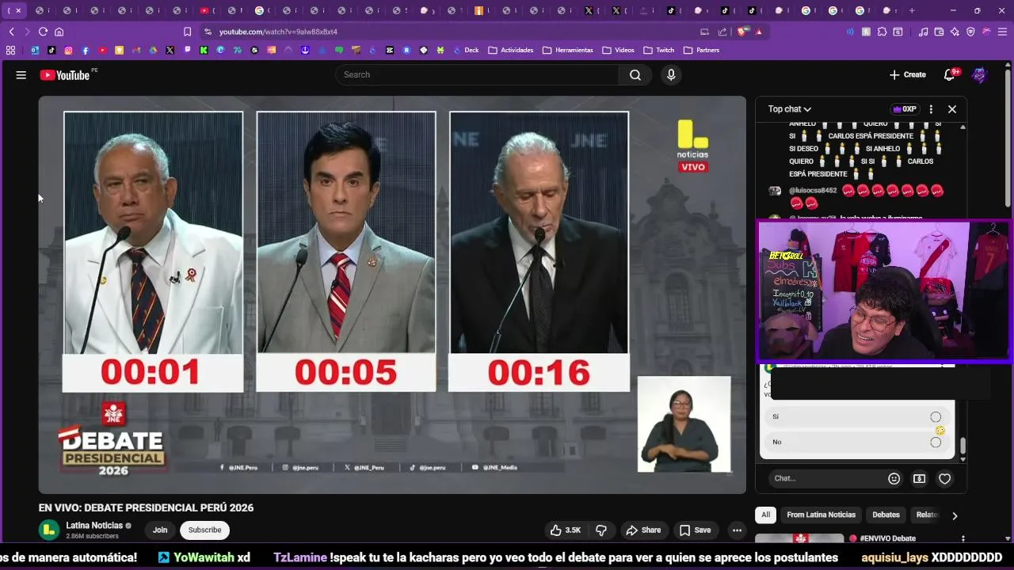Show more filter chips with right arrow
The image size is (1014, 570).
tap(955, 515)
